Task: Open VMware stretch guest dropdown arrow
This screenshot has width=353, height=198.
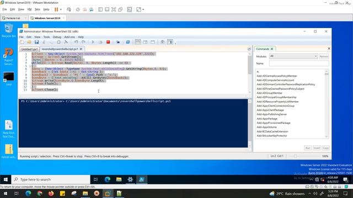Action: click(143, 9)
